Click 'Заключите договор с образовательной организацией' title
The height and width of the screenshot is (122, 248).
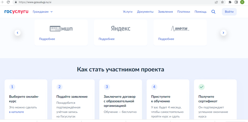(x=119, y=101)
